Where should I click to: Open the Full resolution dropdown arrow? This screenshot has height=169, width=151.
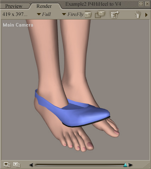pyautogui.click(x=39, y=14)
